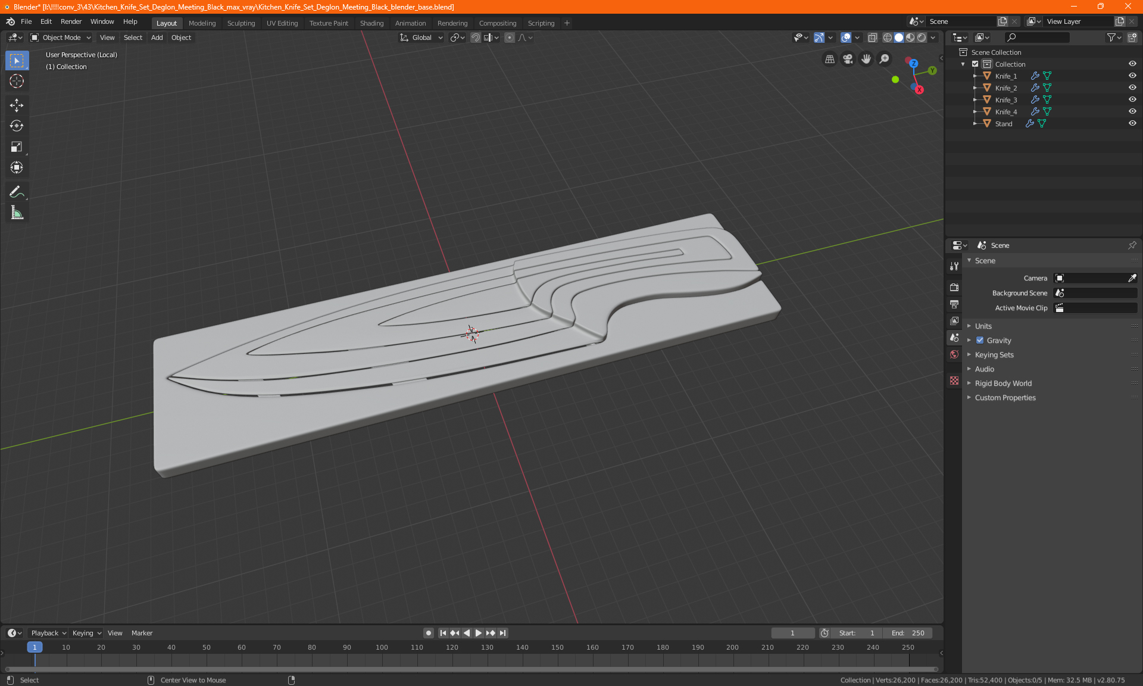
Task: Activate the Annotate tool
Action: [x=17, y=192]
